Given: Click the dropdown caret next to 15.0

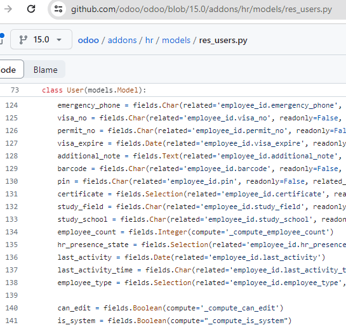Looking at the screenshot, I should tap(59, 40).
